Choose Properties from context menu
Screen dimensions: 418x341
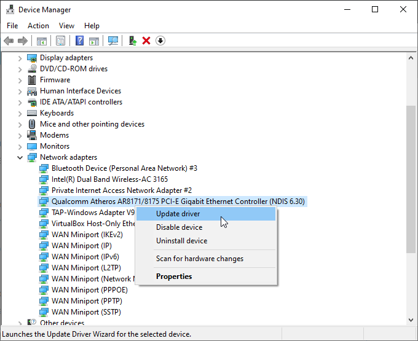tap(206, 276)
